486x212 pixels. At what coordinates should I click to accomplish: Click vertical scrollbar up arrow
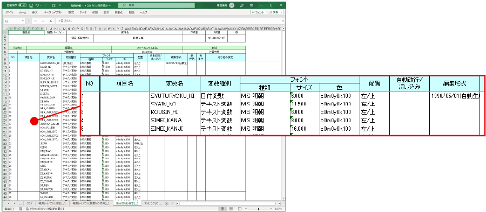283,29
